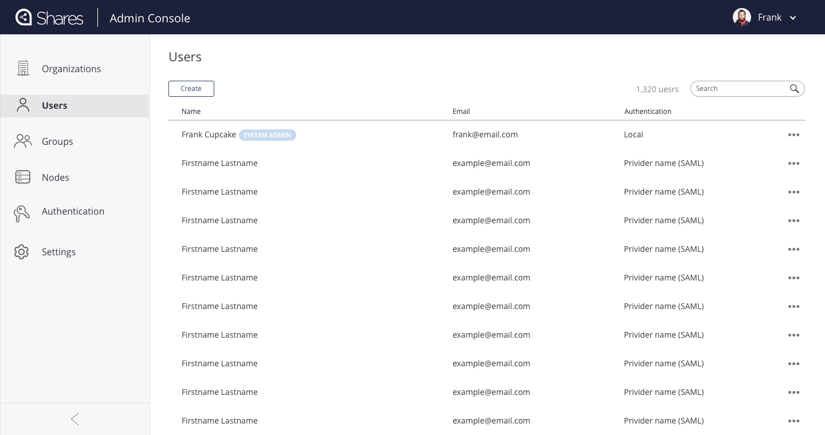
Task: Open Authentication via its key icon
Action: [x=22, y=213]
